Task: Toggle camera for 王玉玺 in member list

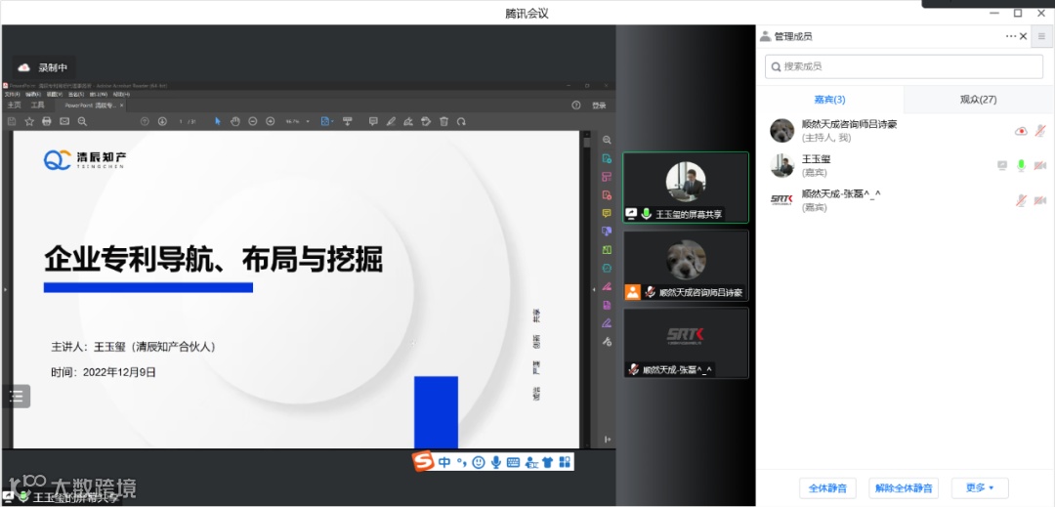Action: [x=1040, y=165]
